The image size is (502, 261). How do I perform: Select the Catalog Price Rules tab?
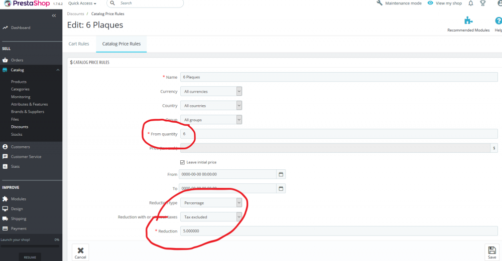[x=121, y=44]
